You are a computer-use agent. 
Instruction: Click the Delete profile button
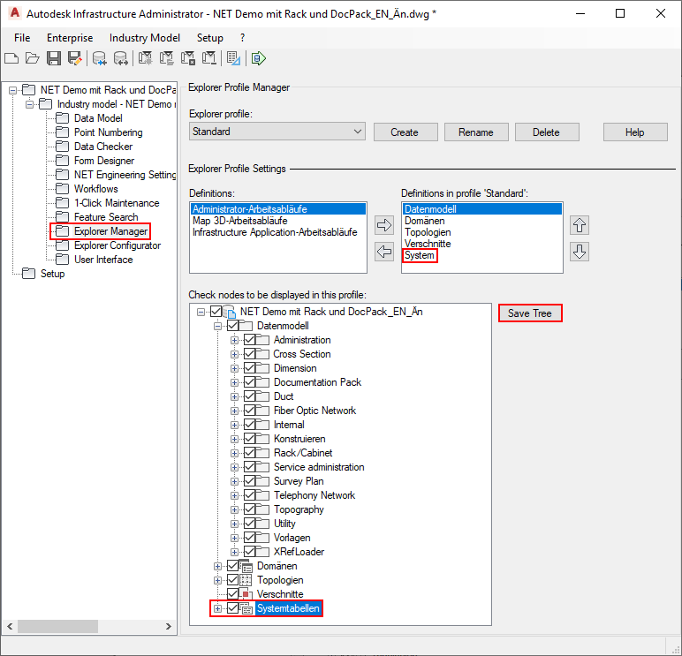547,132
